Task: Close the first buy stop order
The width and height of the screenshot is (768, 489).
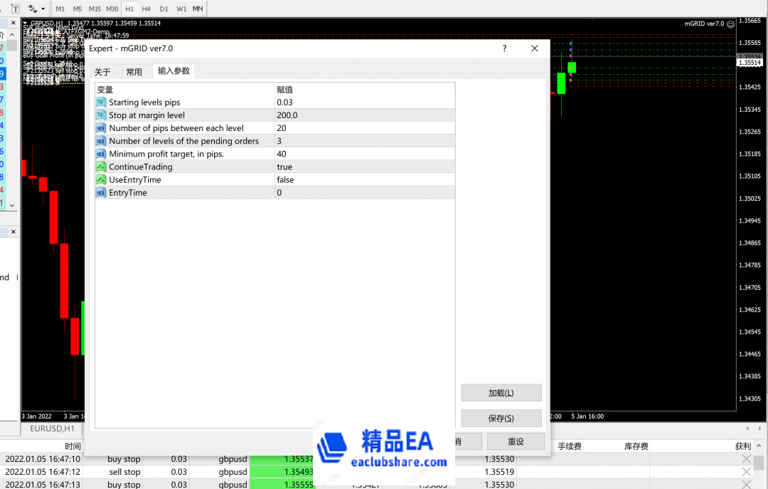Action: pos(746,459)
